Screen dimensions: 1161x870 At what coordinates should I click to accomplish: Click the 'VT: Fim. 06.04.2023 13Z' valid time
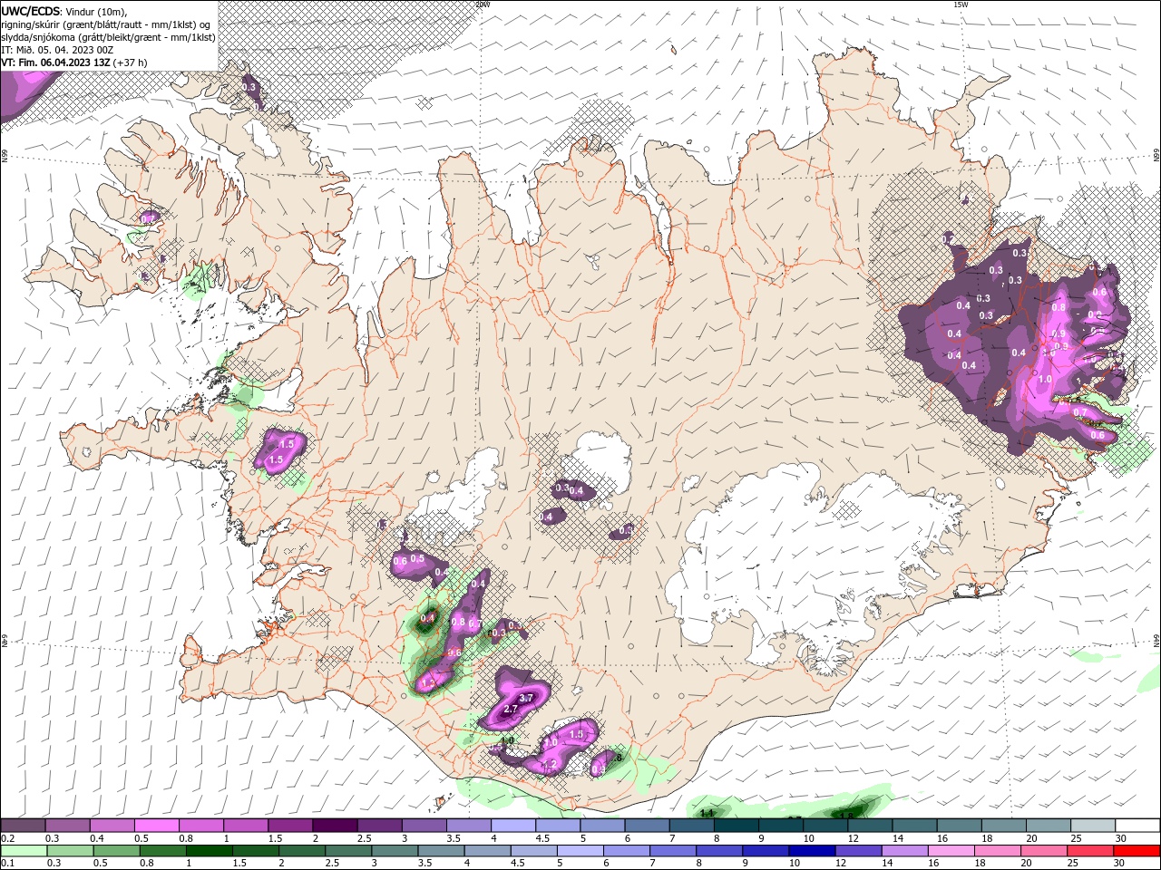coord(56,63)
